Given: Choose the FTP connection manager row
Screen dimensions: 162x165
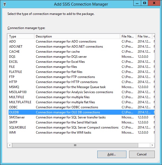Looking at the screenshot, I should (x=81, y=77).
